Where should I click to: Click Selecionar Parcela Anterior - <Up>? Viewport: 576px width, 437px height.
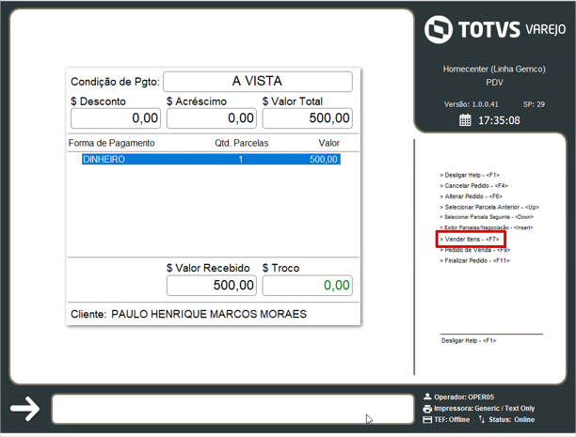coord(489,207)
